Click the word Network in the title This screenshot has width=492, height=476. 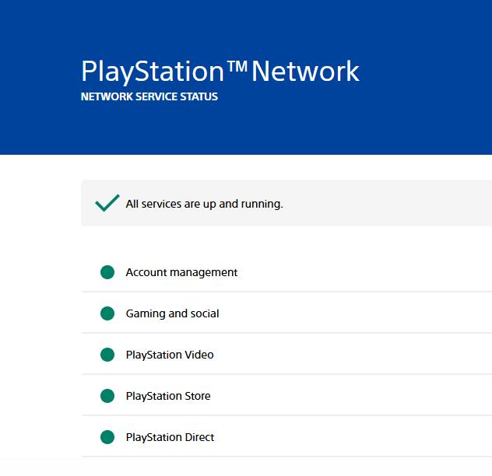[305, 72]
